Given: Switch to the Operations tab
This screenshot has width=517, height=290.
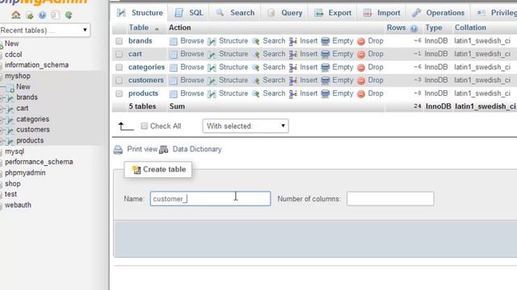Looking at the screenshot, I should [438, 13].
